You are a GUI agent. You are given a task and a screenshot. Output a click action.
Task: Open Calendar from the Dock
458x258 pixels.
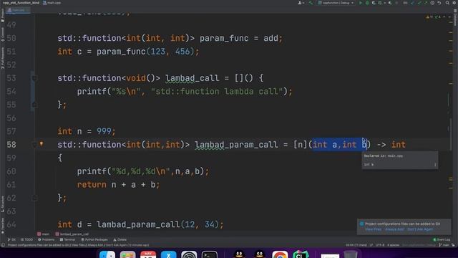[x=148, y=254]
